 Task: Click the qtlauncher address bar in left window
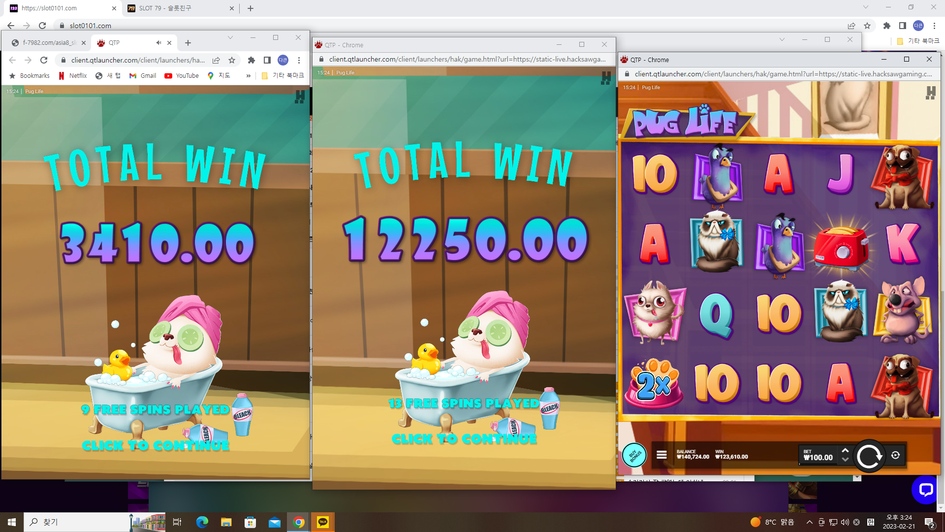click(138, 60)
